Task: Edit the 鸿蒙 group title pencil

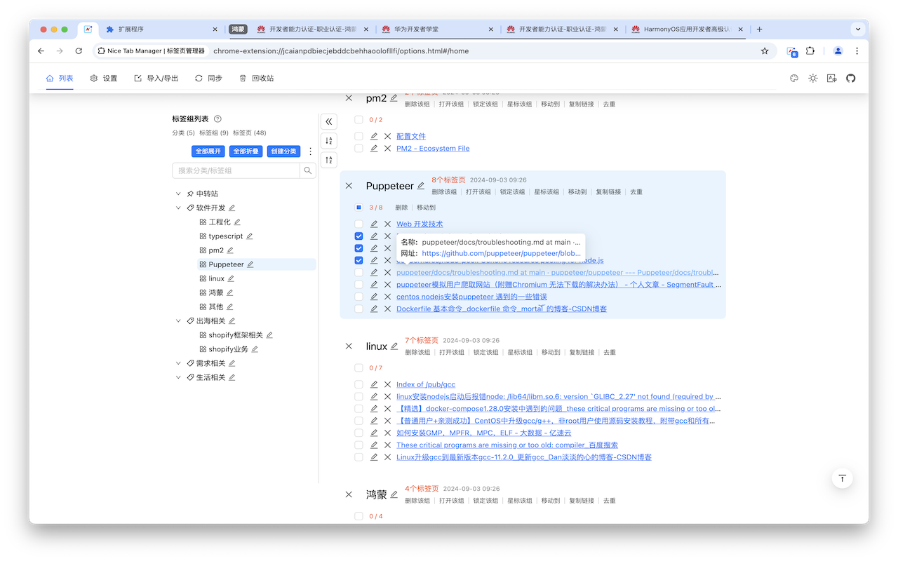Action: click(x=394, y=494)
